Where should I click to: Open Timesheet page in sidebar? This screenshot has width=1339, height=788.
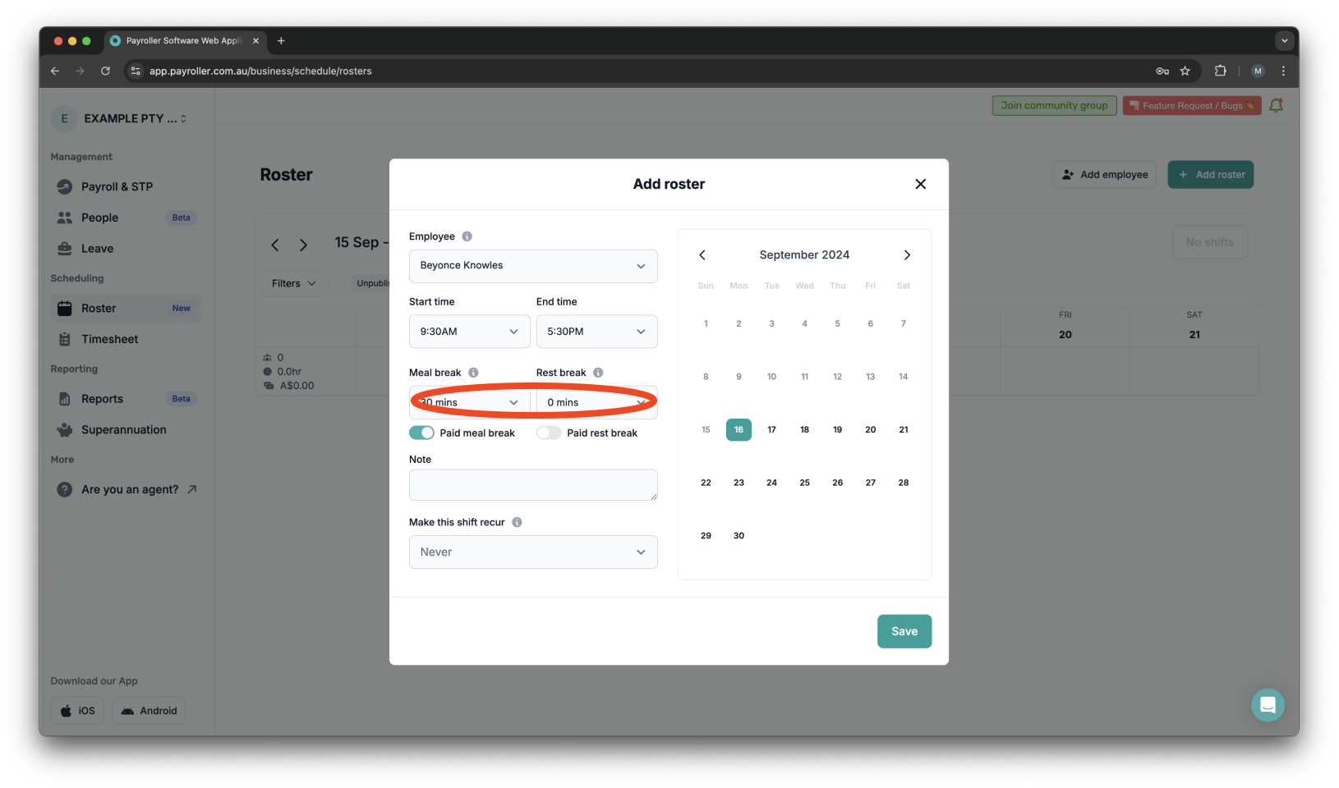coord(126,339)
